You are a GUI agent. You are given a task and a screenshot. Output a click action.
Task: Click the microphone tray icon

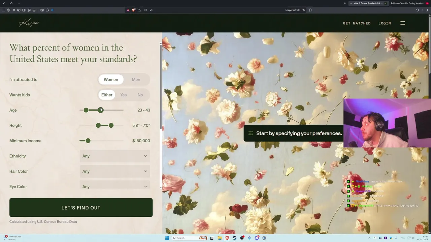(396, 238)
